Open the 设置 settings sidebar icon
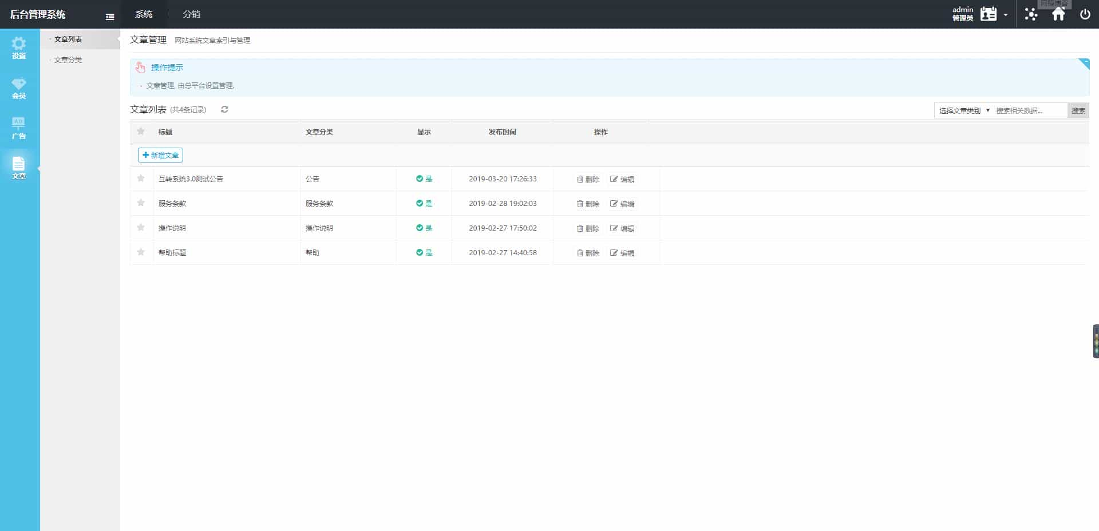 (x=19, y=48)
